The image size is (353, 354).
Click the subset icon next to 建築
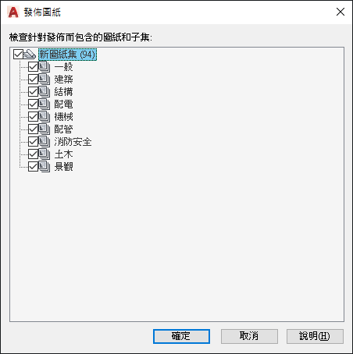[45, 80]
